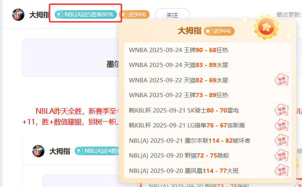Click 最近更新 label at top right
302x187 pixels.
click(289, 15)
